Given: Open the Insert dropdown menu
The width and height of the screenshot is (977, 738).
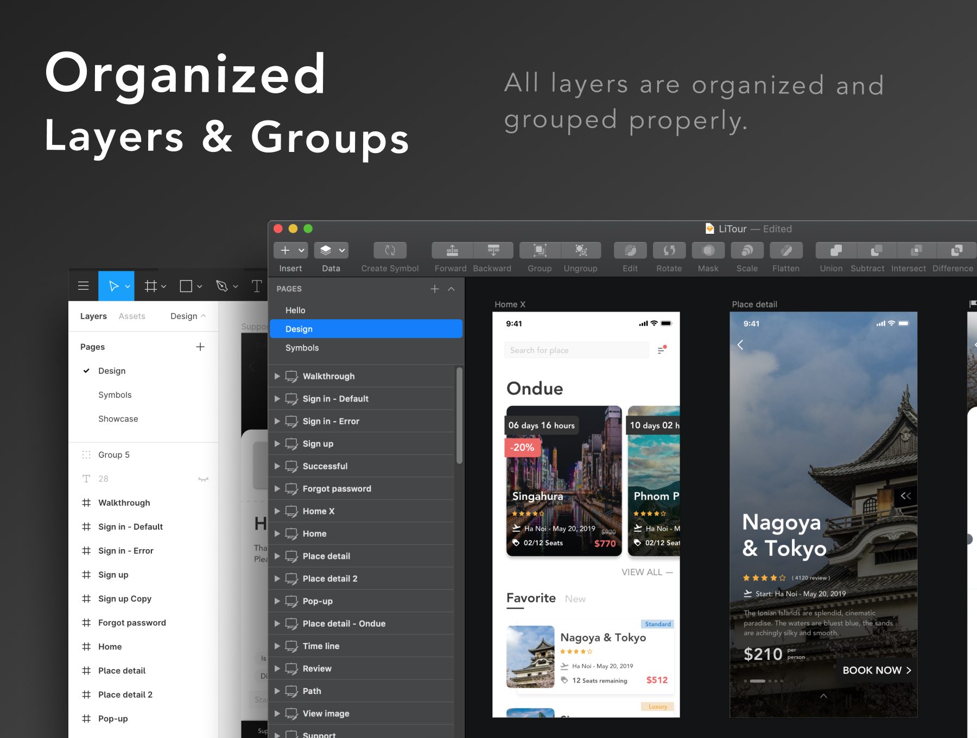Looking at the screenshot, I should 290,250.
